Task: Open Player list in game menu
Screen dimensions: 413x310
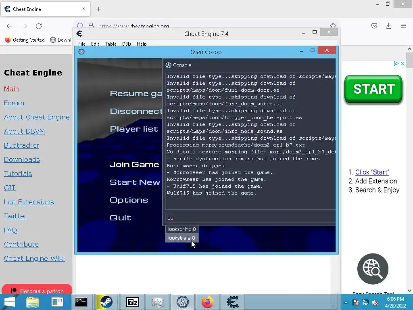Action: pyautogui.click(x=134, y=129)
